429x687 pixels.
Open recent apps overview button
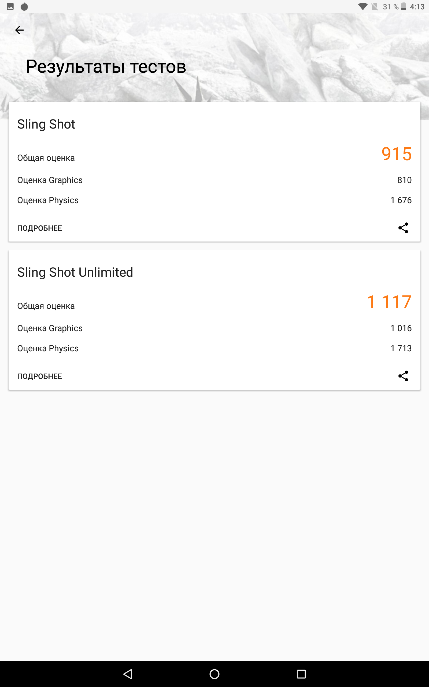tap(301, 674)
